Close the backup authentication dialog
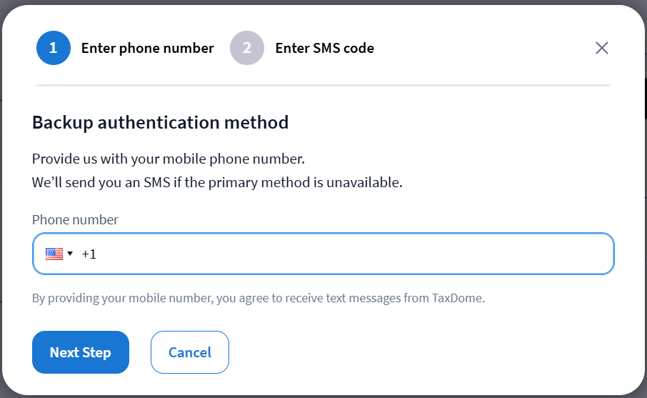Screen dimensions: 647x398 tap(602, 48)
